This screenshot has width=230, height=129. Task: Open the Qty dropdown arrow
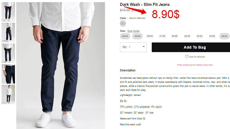(144, 47)
